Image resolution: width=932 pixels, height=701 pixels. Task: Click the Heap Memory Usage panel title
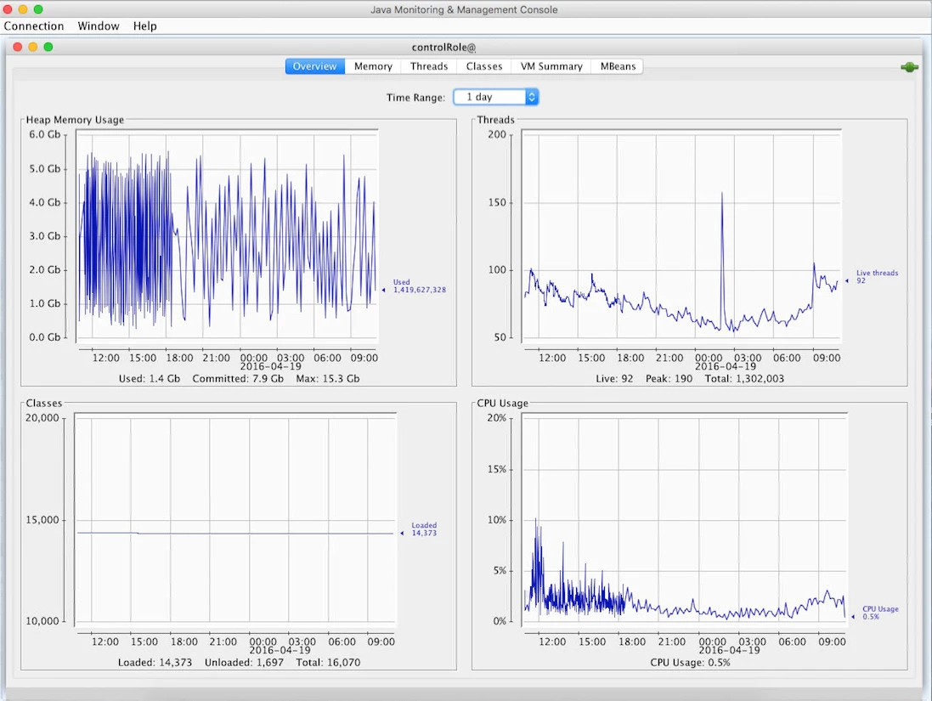point(75,120)
